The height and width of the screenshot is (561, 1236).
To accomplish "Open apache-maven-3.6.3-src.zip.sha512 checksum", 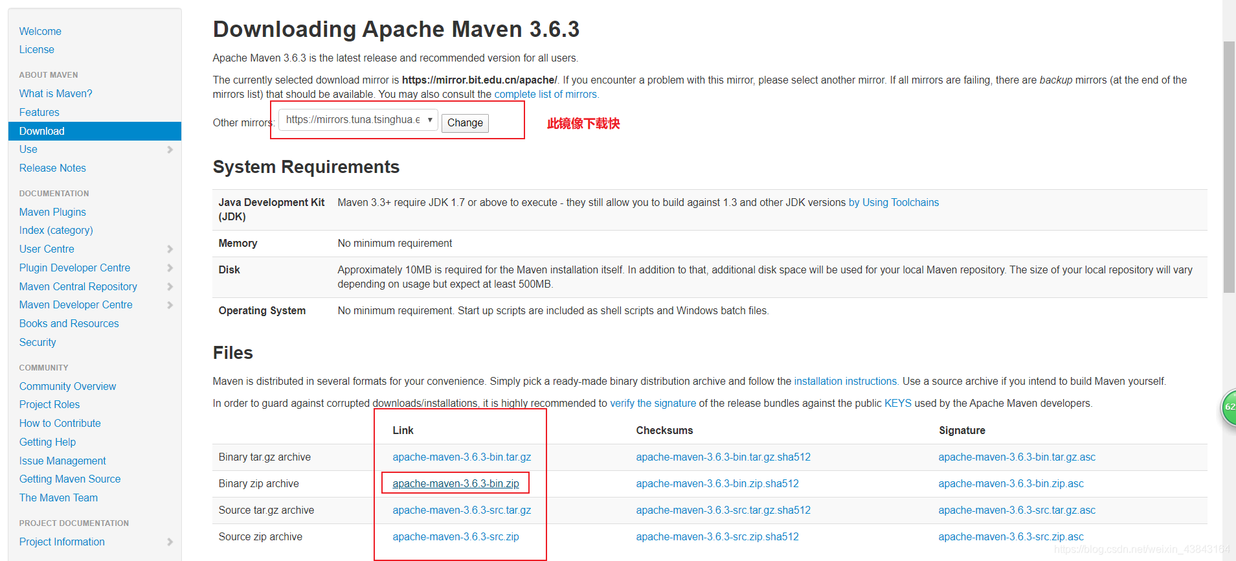I will click(x=717, y=536).
